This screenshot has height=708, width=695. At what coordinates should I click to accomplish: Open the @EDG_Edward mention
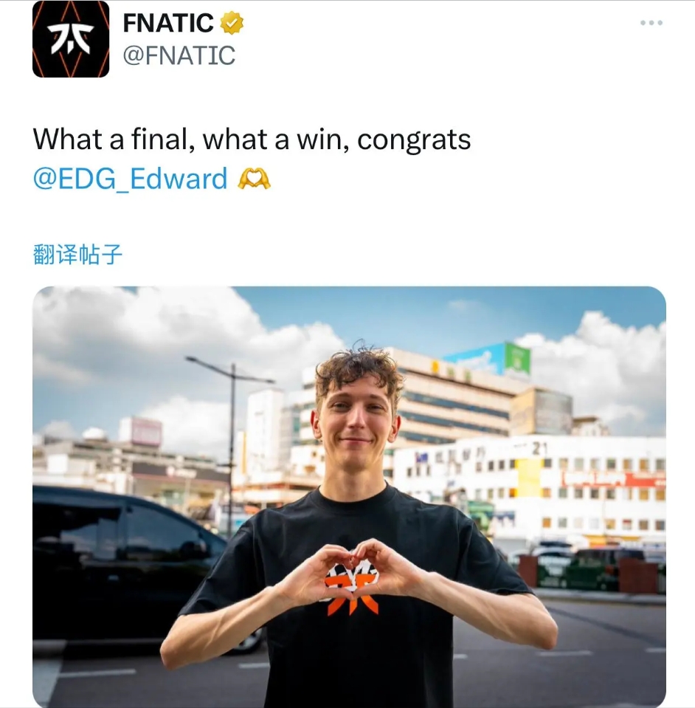click(131, 179)
